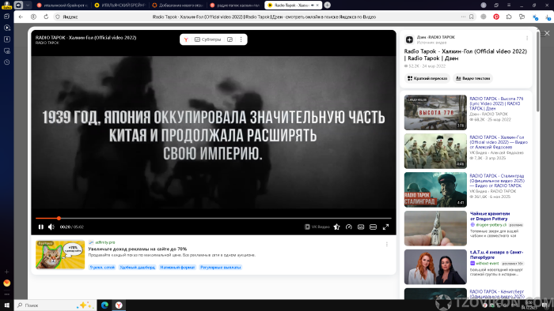554x311 pixels.
Task: Toggle closed captions icon in player bar
Action: click(x=361, y=227)
